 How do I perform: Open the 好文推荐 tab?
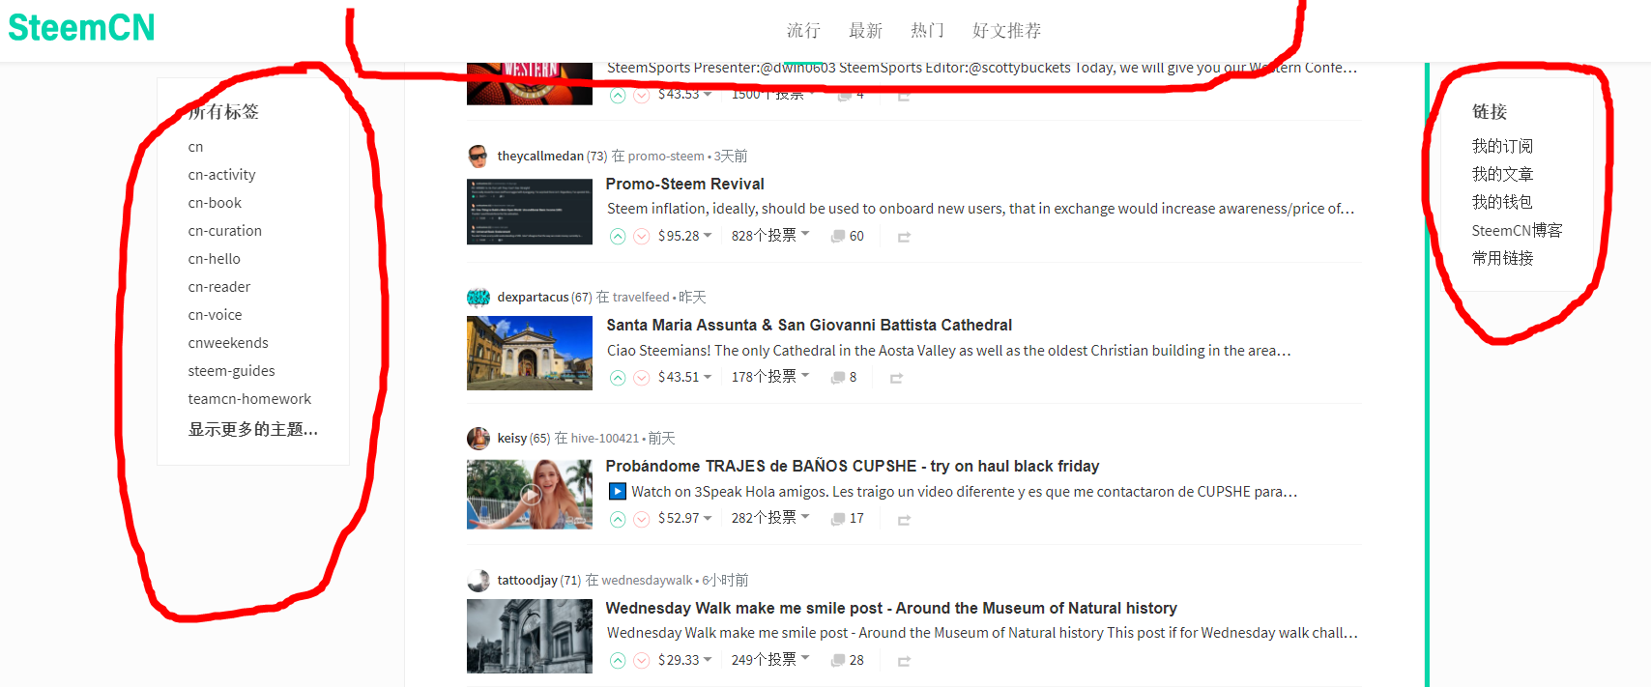1006,31
